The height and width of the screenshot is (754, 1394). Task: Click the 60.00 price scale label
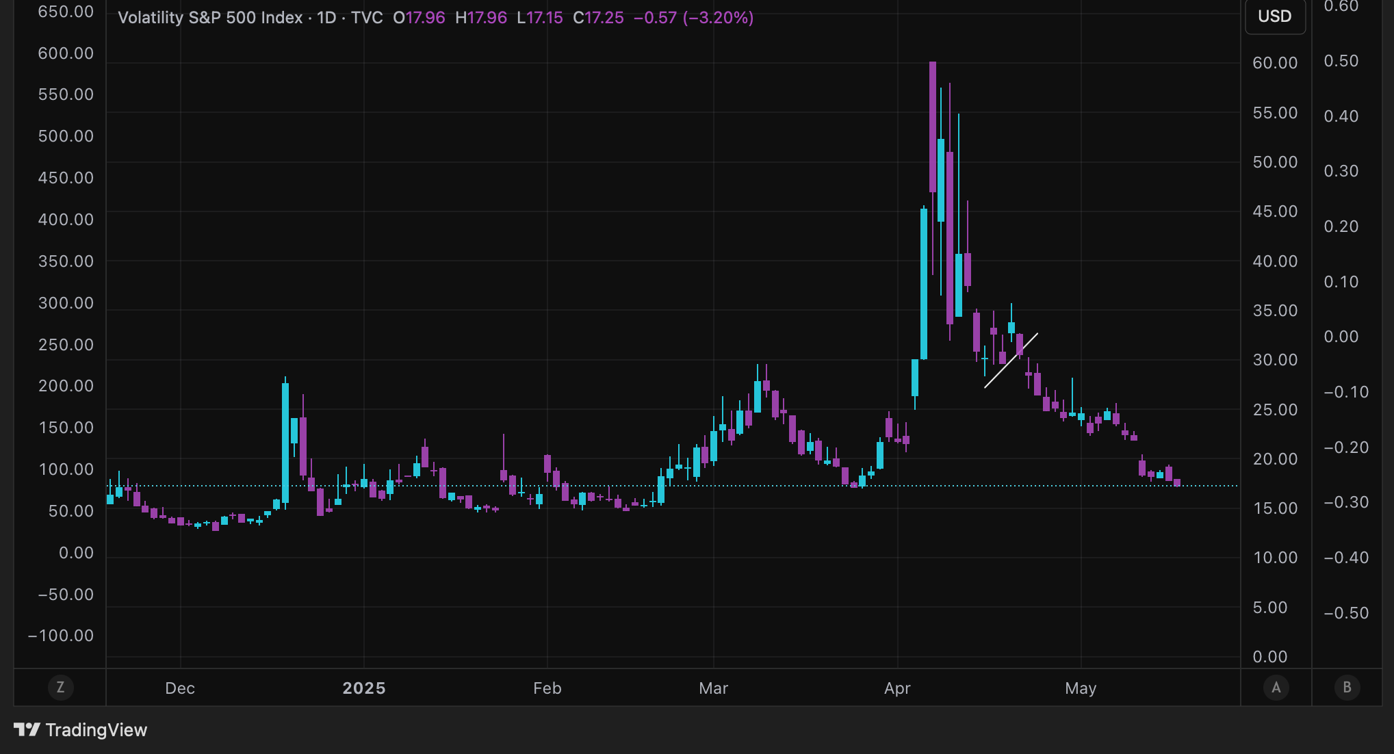pyautogui.click(x=1275, y=63)
